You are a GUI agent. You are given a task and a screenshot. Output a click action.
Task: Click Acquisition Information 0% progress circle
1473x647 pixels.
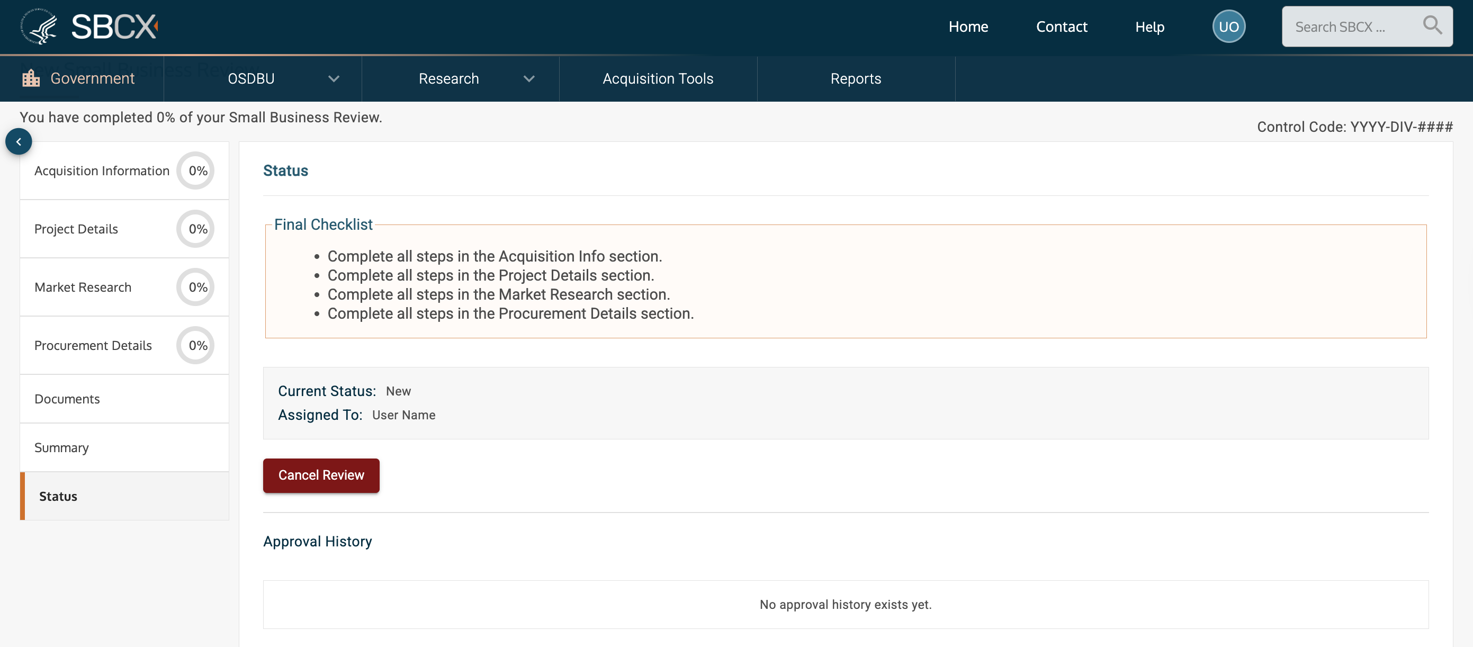coord(196,171)
